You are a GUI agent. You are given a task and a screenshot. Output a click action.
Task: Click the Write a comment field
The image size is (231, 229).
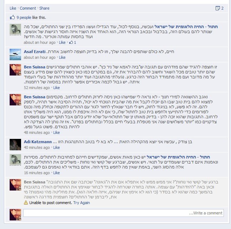124,213
